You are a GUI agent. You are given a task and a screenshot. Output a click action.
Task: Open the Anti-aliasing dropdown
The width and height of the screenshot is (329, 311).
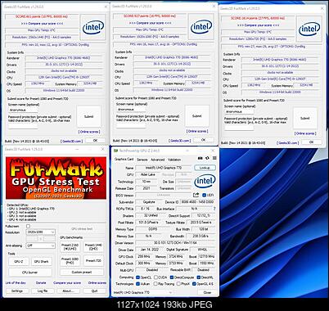tap(40, 246)
